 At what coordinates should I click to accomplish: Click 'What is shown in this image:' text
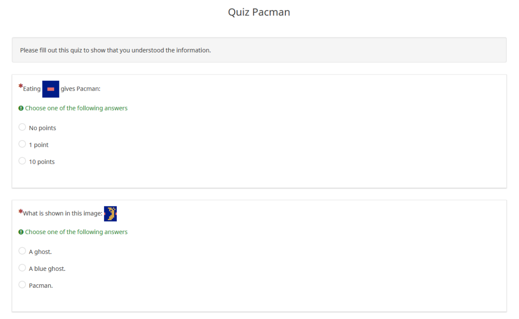pyautogui.click(x=62, y=213)
